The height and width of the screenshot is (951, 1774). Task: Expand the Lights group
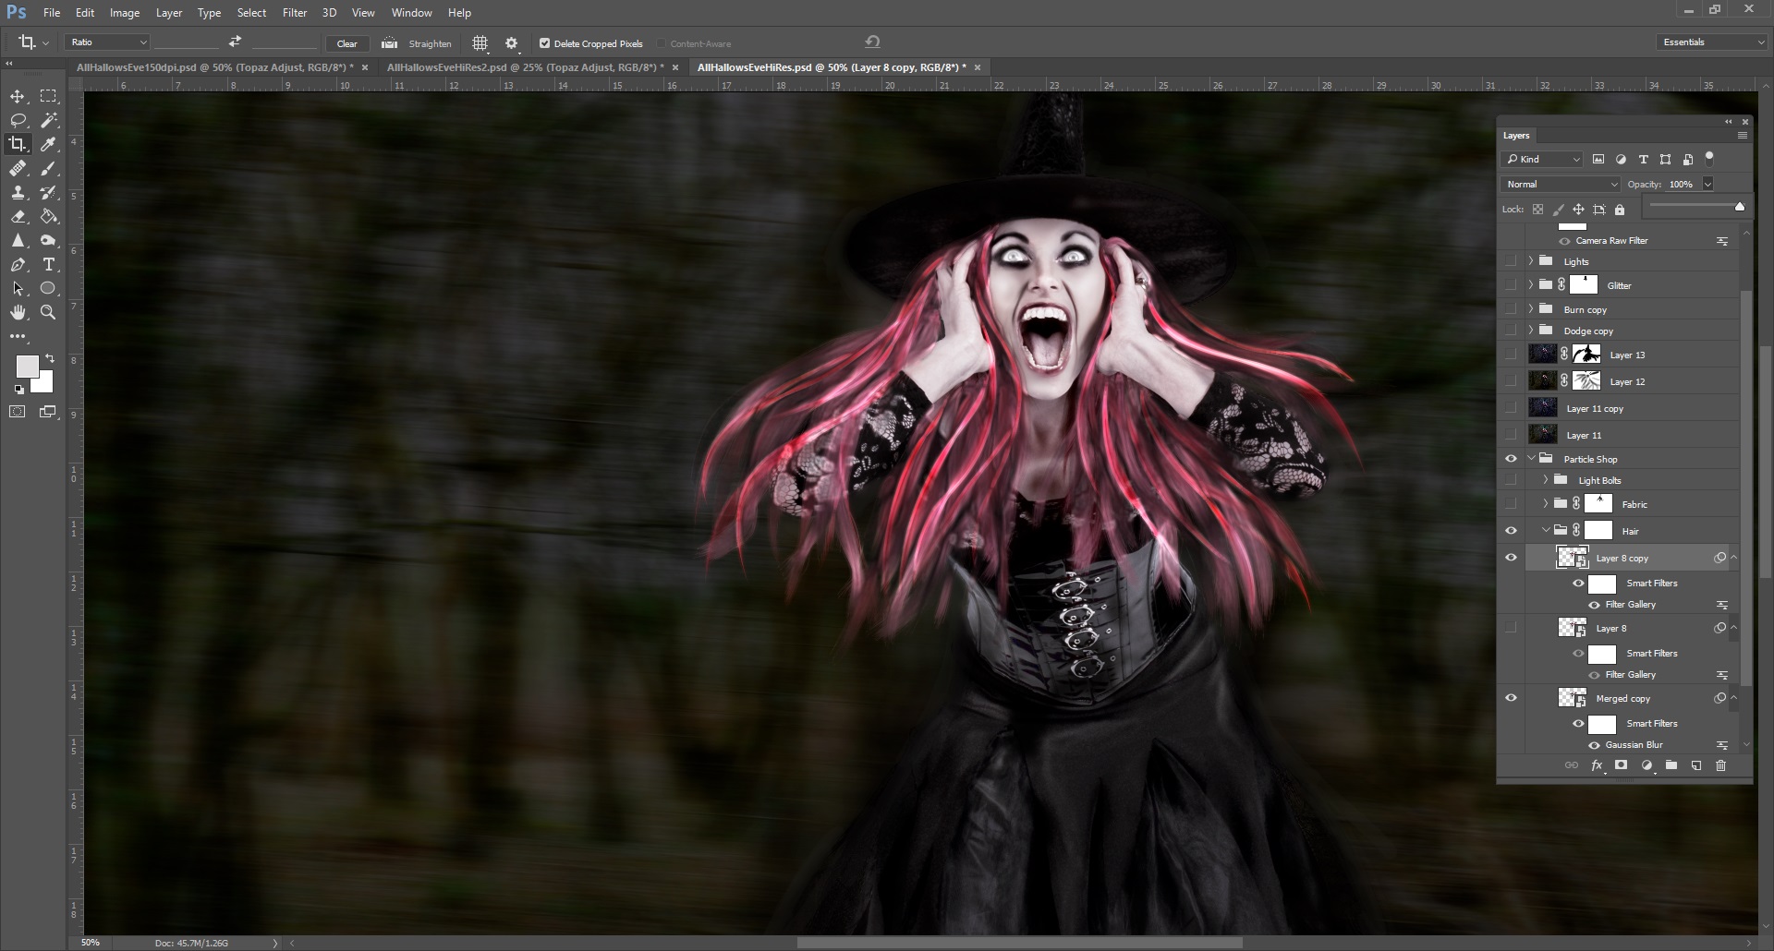coord(1531,261)
